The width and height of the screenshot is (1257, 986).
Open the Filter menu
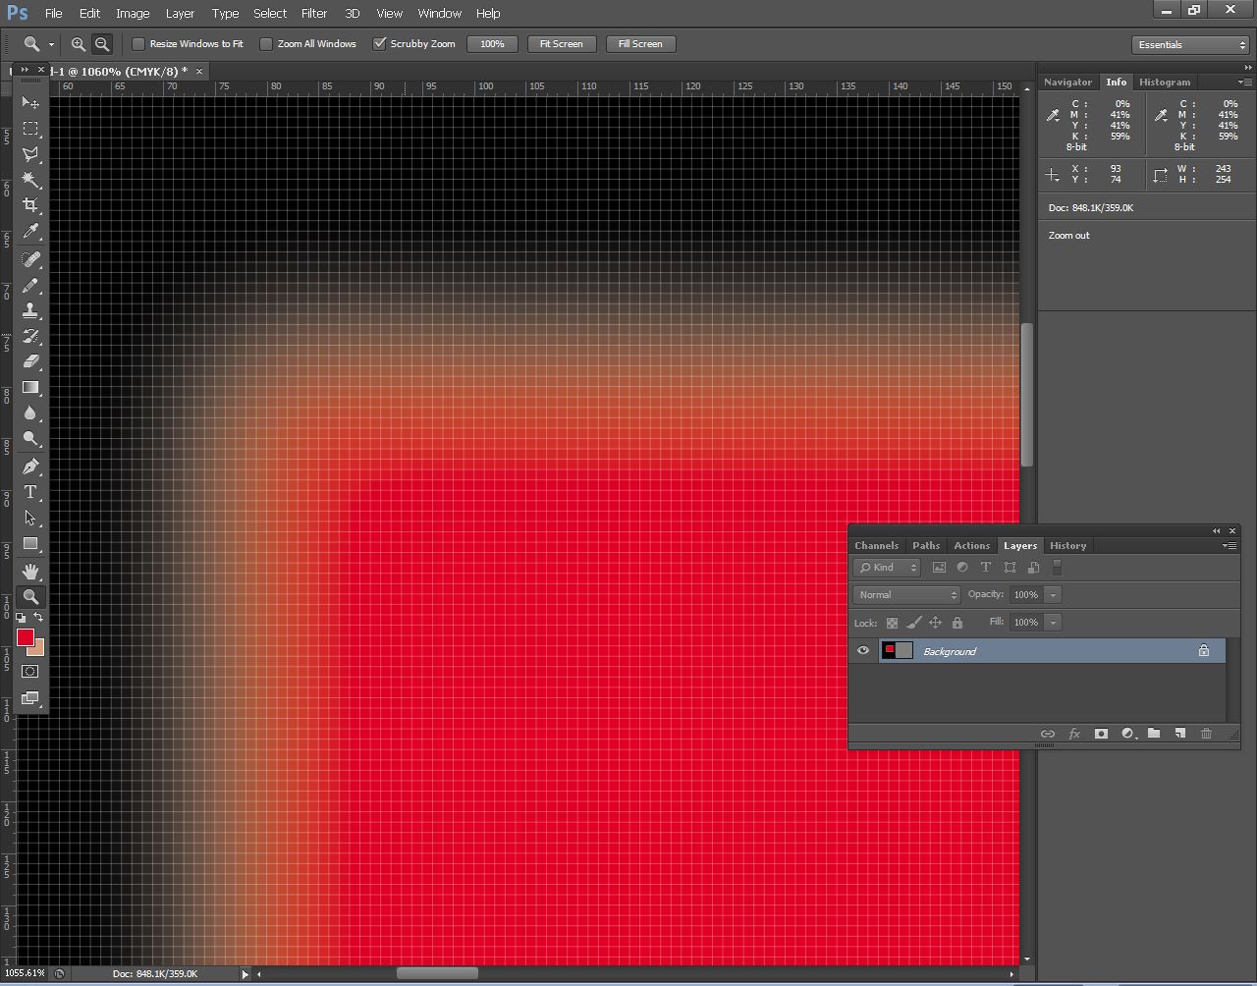(314, 14)
